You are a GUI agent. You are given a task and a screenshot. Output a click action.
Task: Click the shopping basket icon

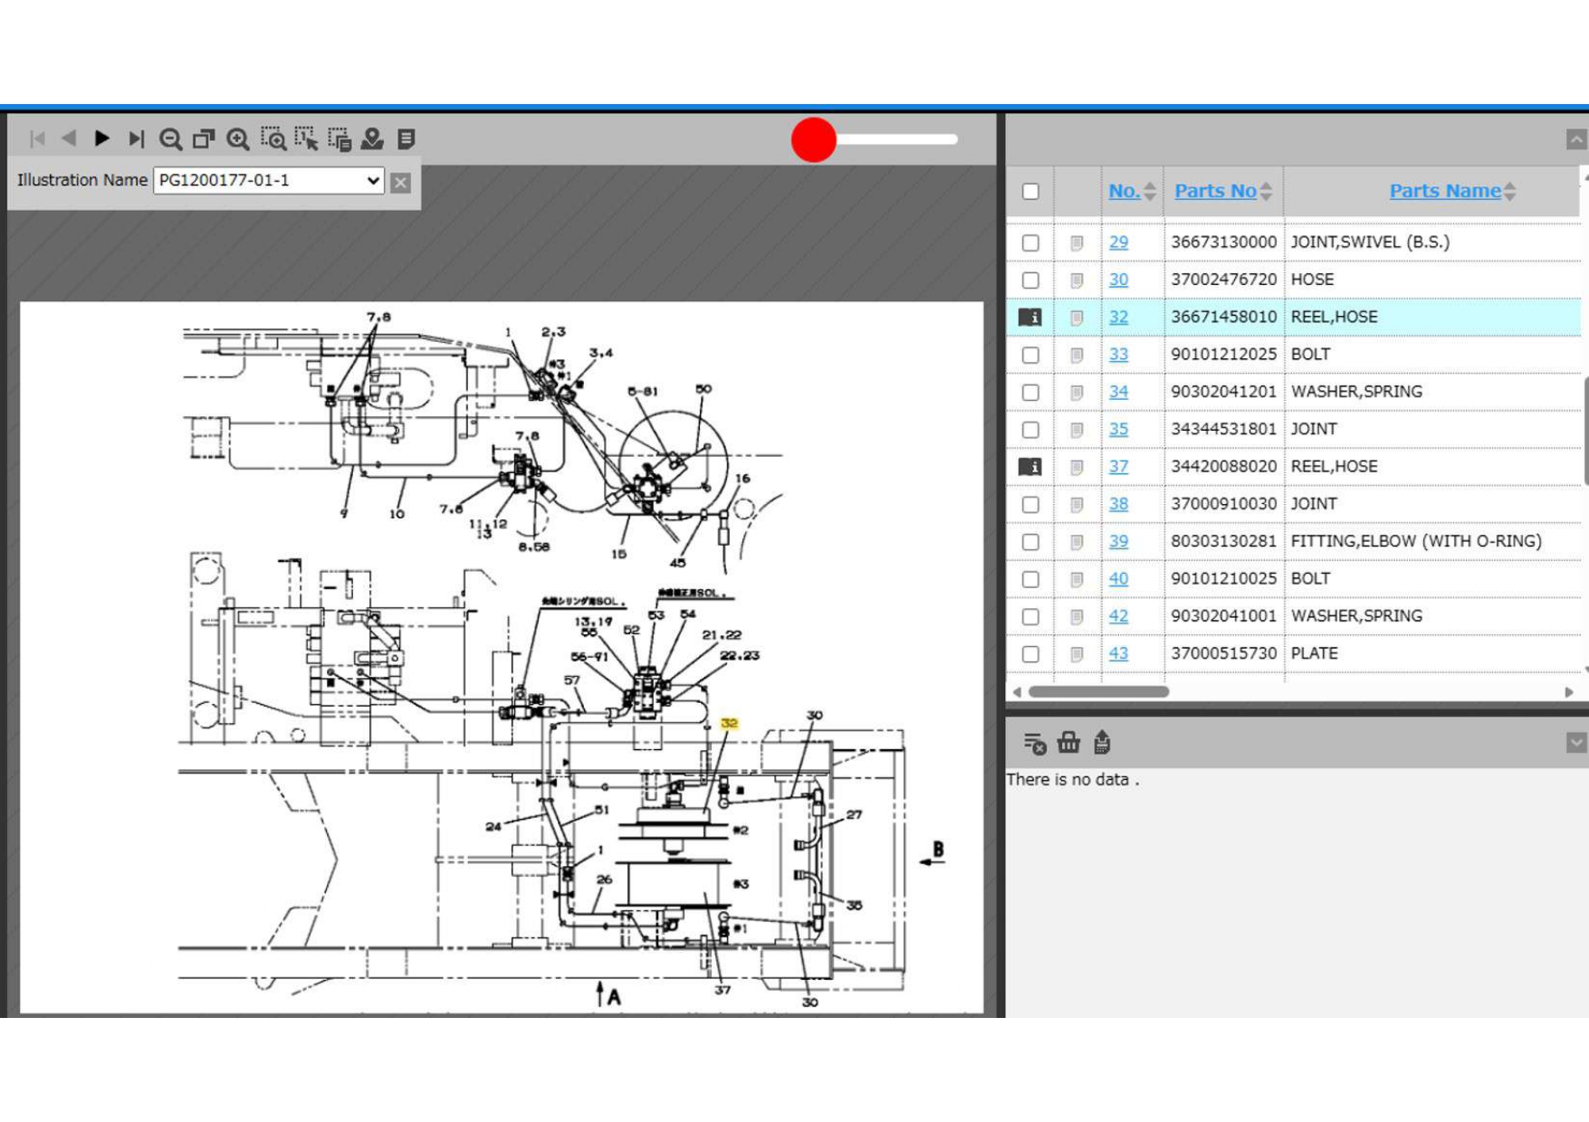(x=1068, y=743)
